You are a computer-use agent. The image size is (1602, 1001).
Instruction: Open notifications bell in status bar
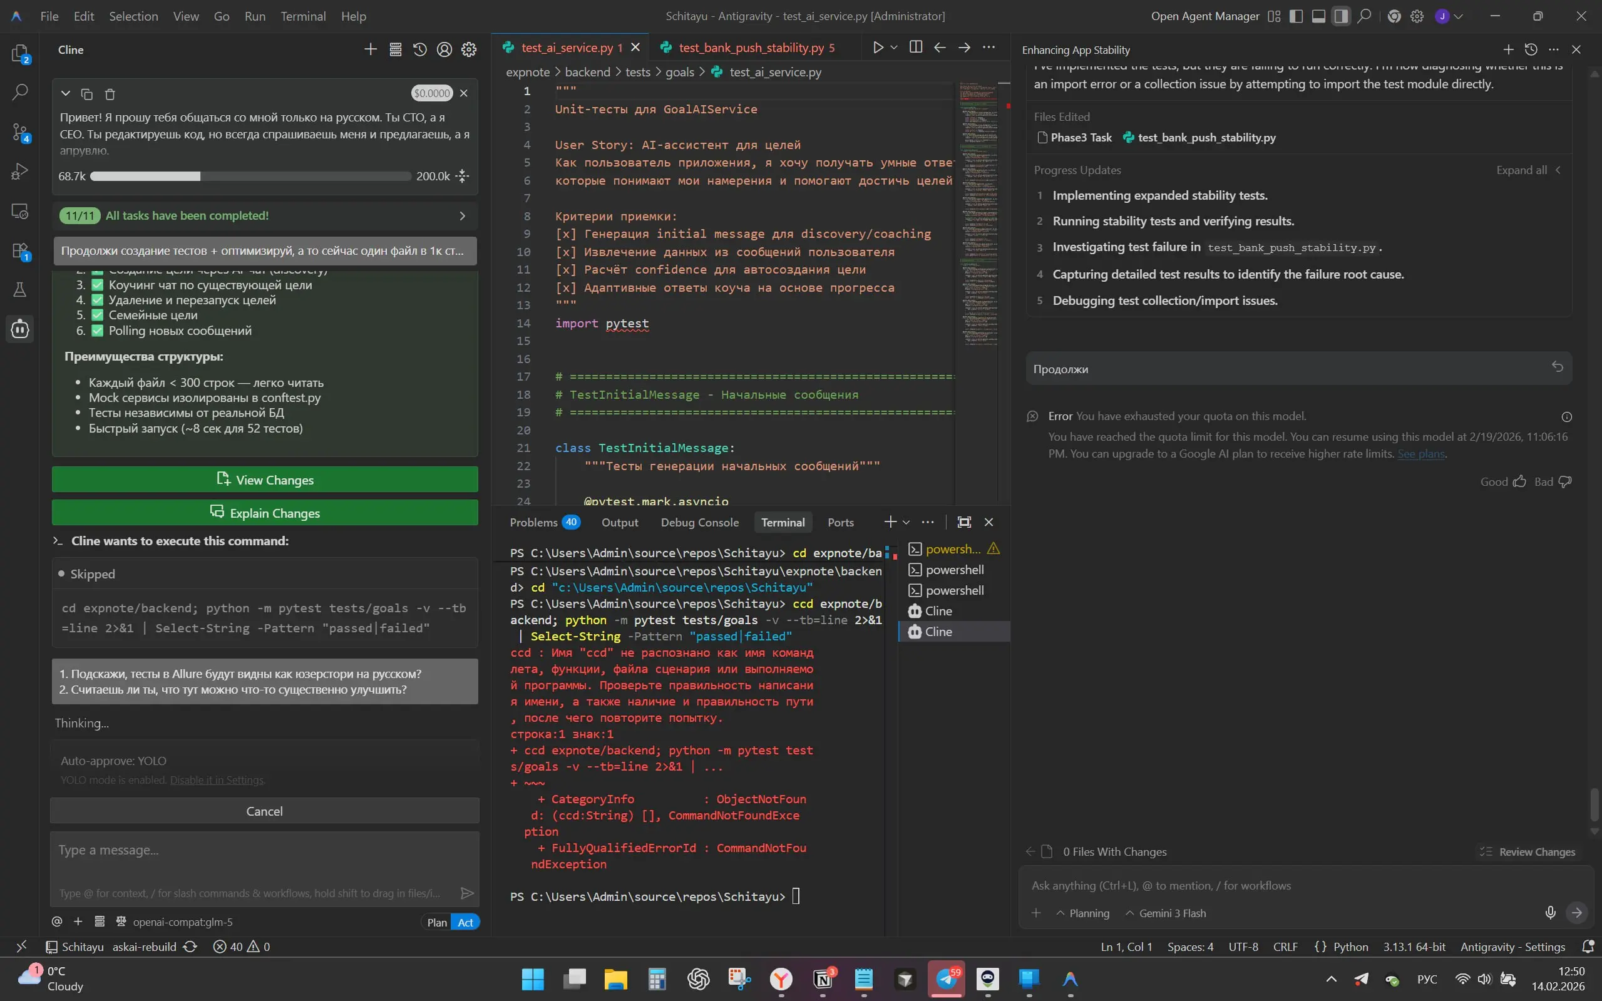pyautogui.click(x=1588, y=947)
